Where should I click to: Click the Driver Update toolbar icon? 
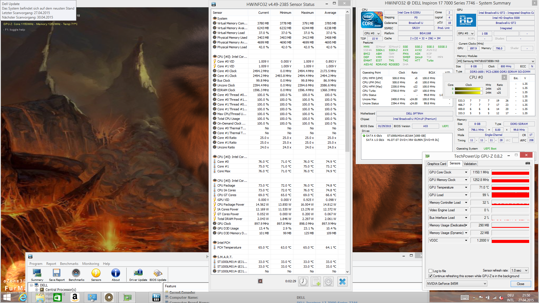(x=138, y=275)
